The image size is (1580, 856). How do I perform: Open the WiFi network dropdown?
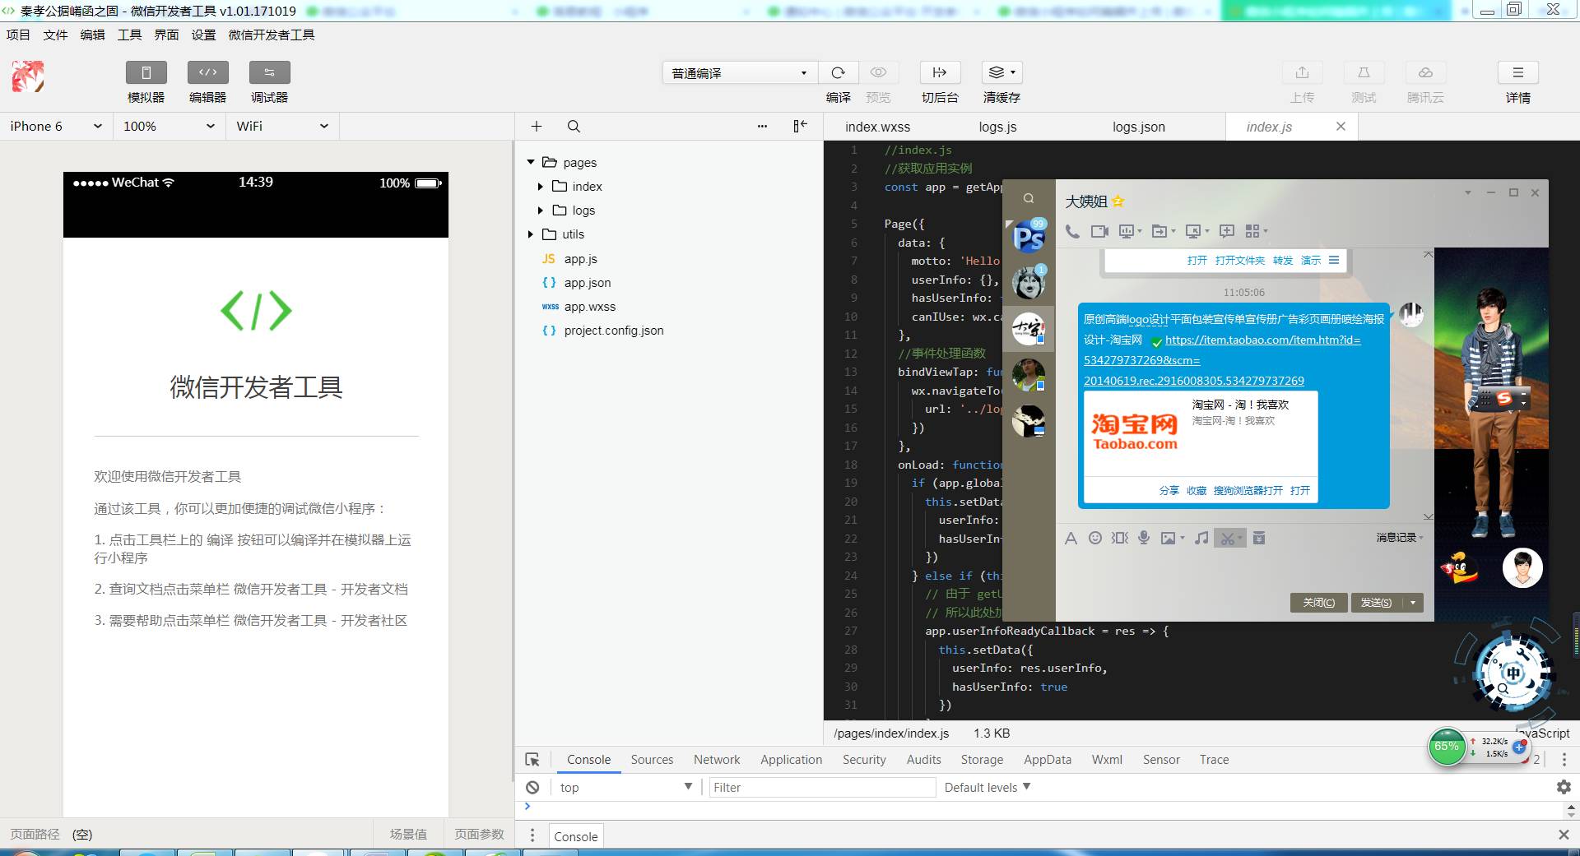tap(282, 126)
